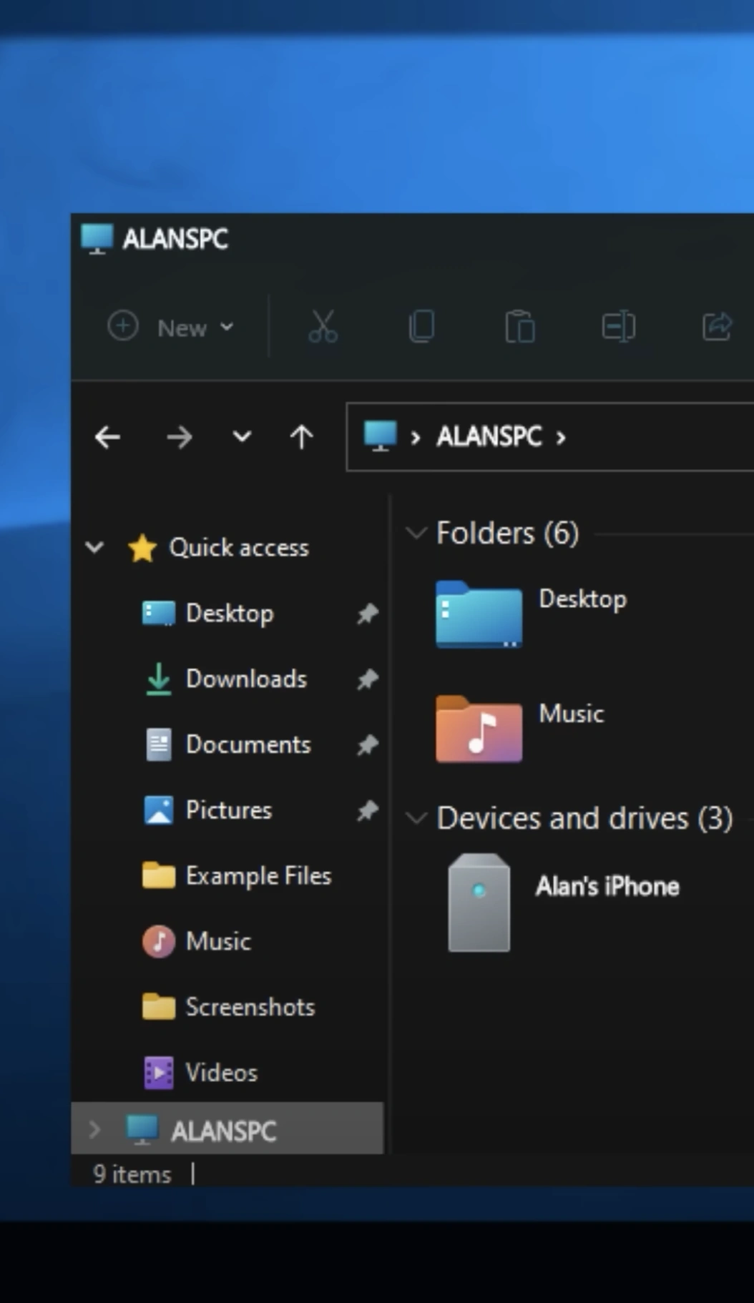Open Videos in the sidebar
This screenshot has height=1303, width=754.
pos(221,1073)
